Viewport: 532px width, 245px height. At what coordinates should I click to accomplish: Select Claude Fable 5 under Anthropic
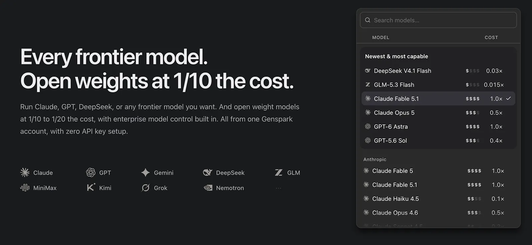[438, 171]
